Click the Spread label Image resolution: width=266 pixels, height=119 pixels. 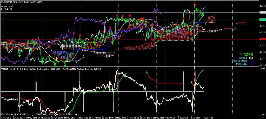tap(243, 58)
